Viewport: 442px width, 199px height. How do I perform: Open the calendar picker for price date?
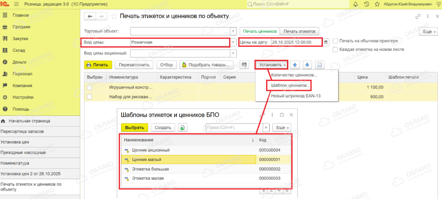point(326,42)
